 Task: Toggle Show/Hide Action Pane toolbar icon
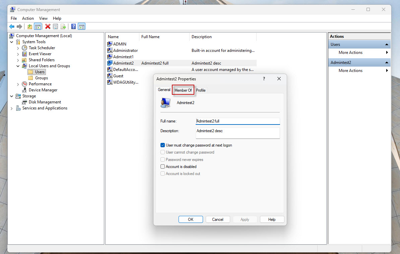click(x=82, y=26)
